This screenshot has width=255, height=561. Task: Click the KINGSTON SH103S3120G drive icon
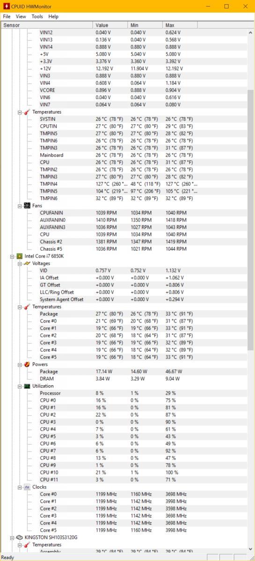pyautogui.click(x=19, y=538)
